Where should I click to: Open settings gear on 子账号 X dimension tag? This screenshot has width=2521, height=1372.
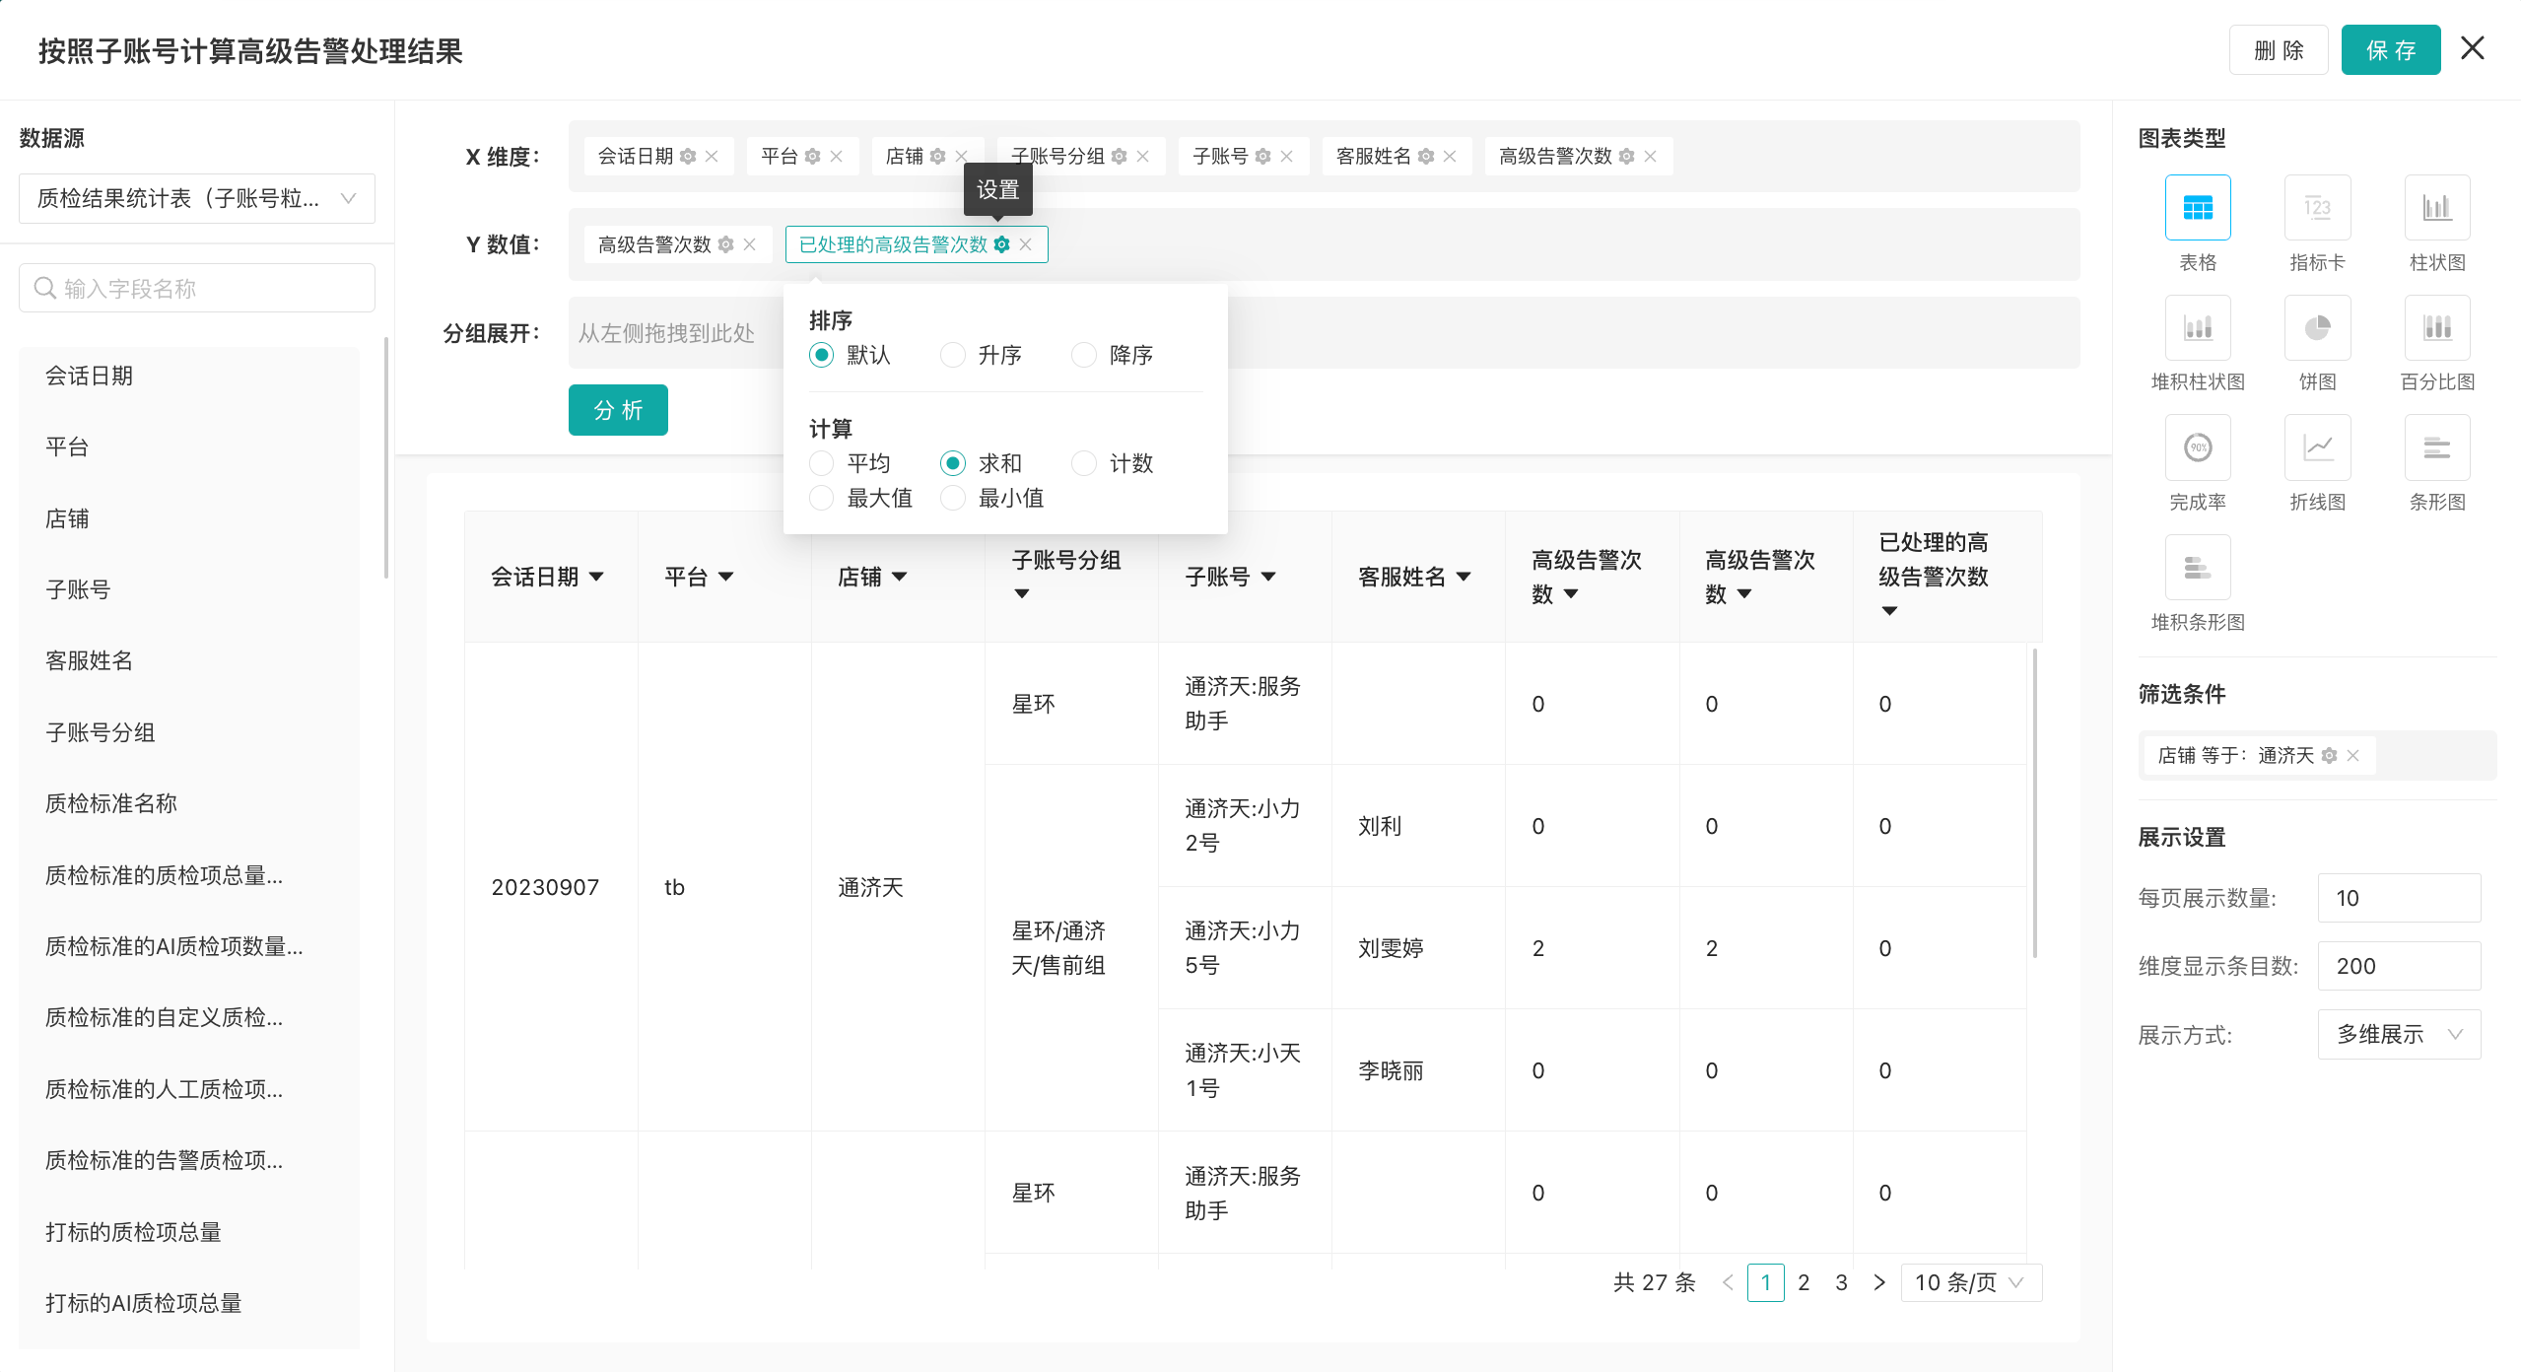1262,157
